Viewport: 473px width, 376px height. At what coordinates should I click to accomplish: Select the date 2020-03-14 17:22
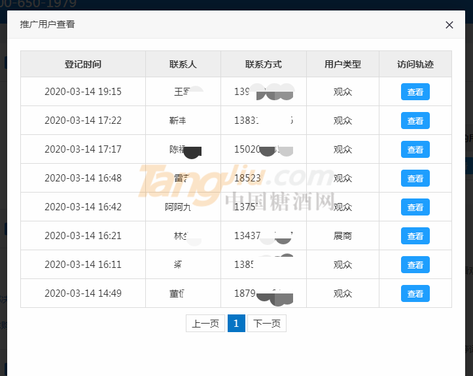click(x=83, y=121)
